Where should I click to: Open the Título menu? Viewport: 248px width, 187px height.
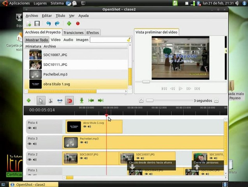60,16
